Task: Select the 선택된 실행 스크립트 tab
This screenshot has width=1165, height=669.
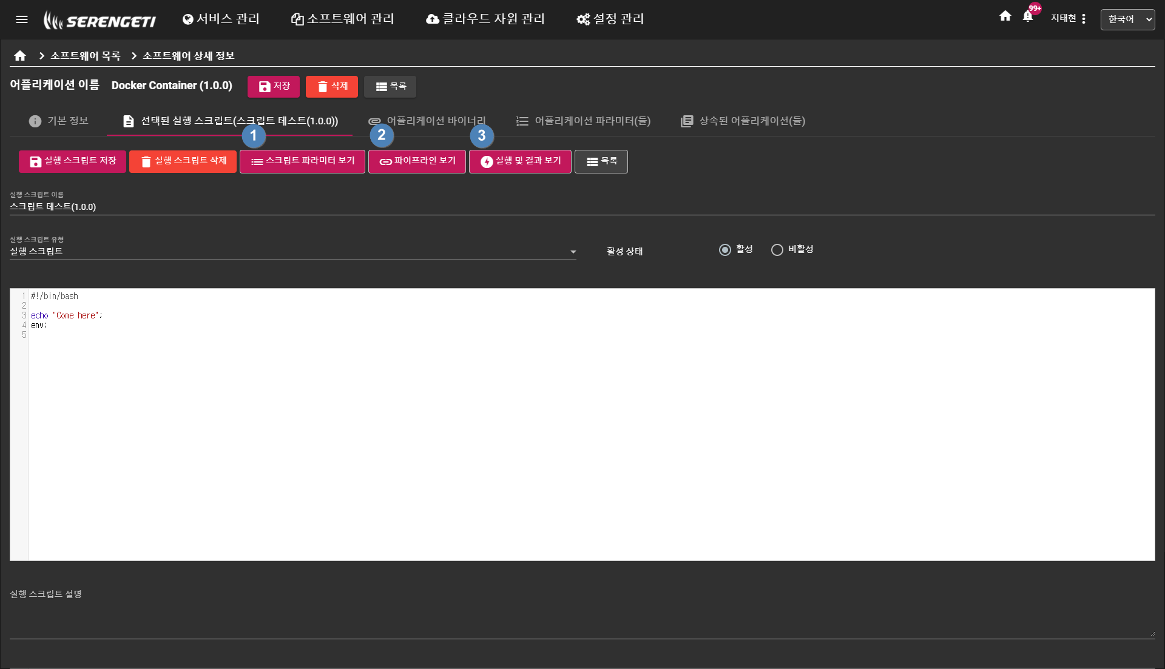Action: [x=230, y=121]
